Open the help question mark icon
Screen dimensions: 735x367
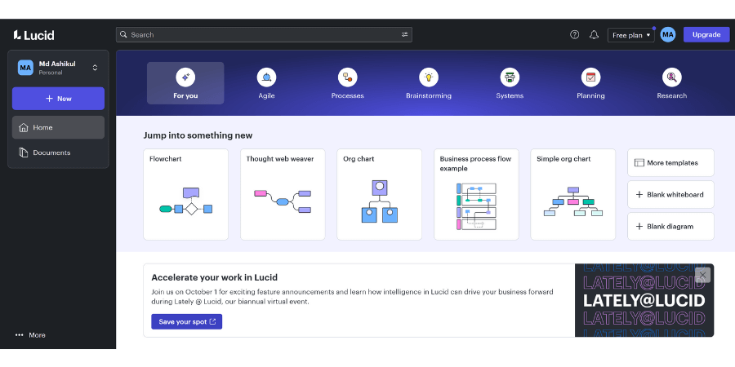[x=574, y=34]
